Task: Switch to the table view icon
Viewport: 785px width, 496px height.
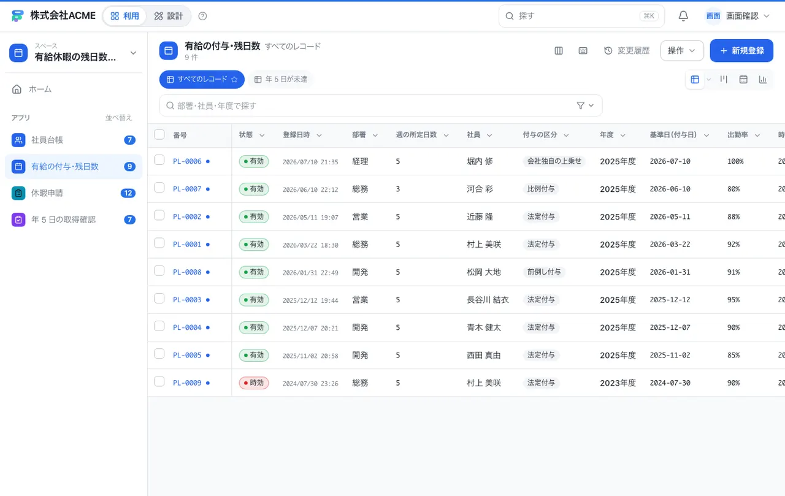Action: [x=695, y=79]
